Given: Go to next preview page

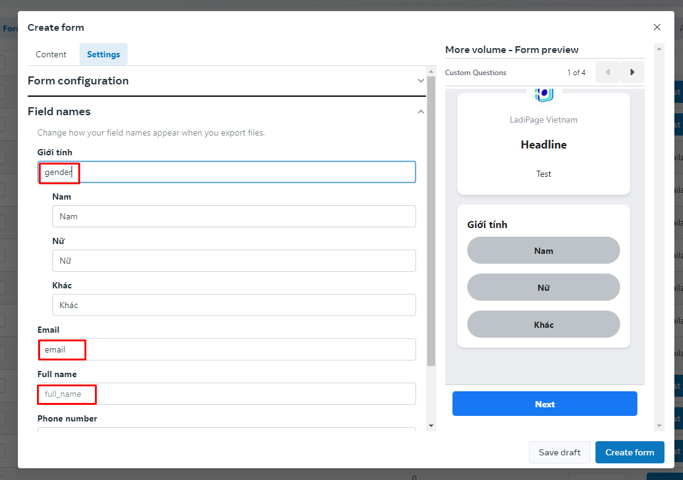Looking at the screenshot, I should click(632, 72).
